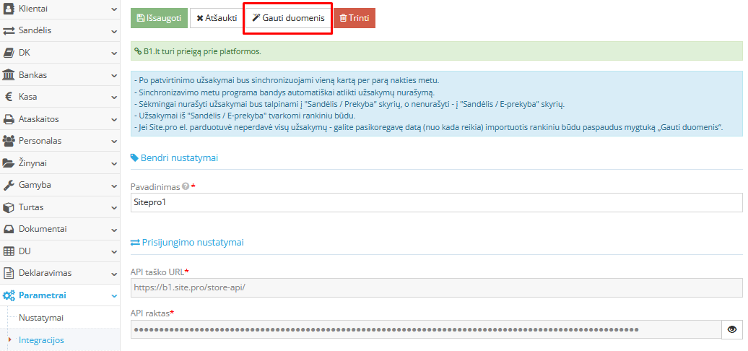The width and height of the screenshot is (748, 351).
Task: Expand the Sandėlis menu chevron
Action: [114, 31]
